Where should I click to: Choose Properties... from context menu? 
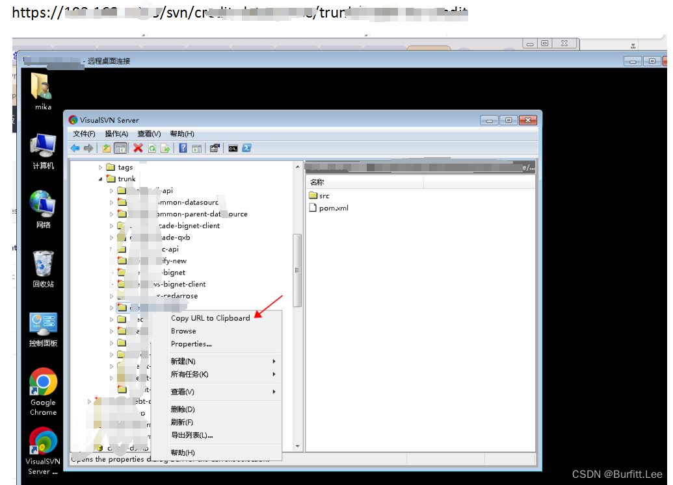tap(191, 343)
